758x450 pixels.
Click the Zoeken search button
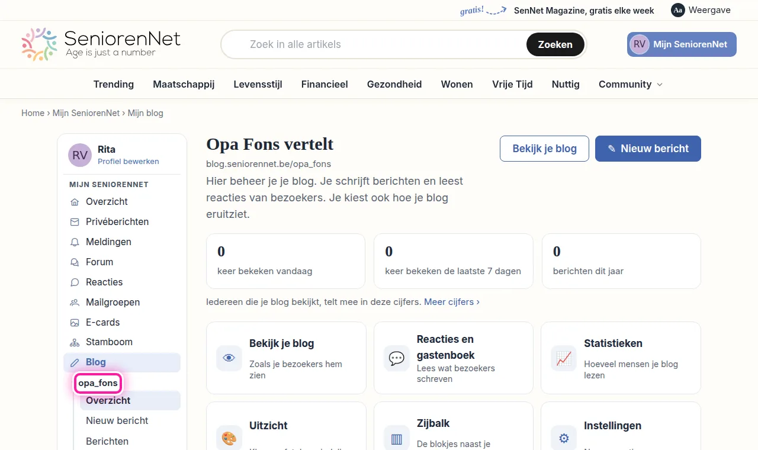tap(555, 44)
